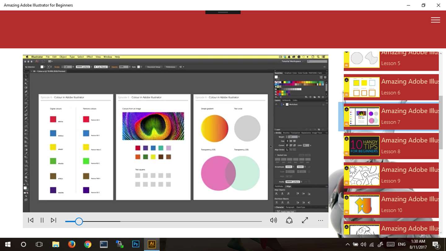446x251 pixels.
Task: Select the Type tool in the video's toolbar
Action: [26, 95]
